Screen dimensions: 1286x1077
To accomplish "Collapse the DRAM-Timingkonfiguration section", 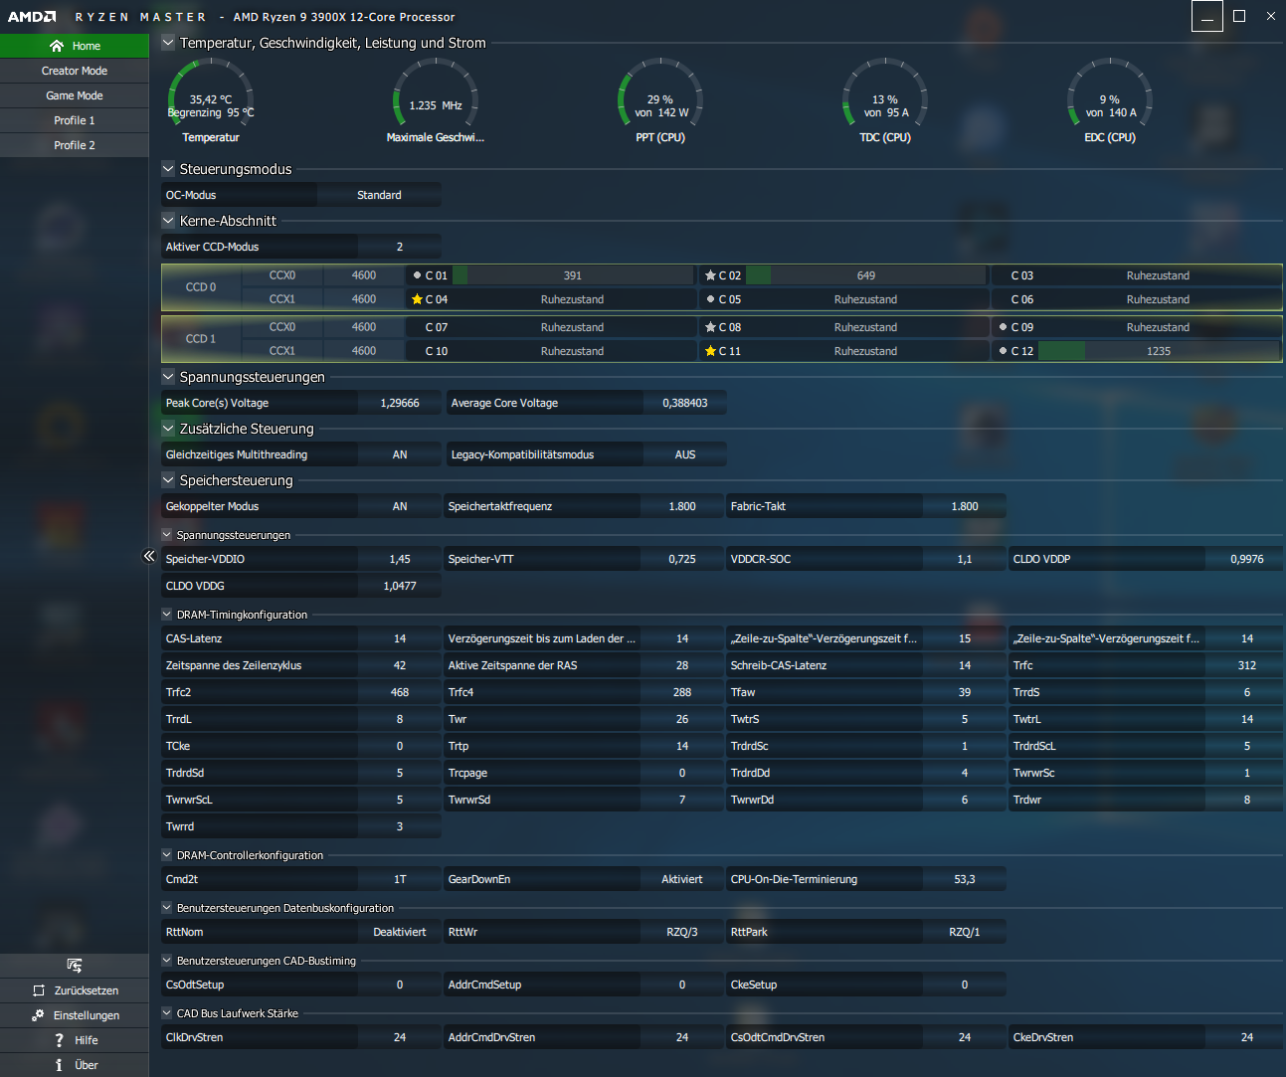I will tap(167, 615).
